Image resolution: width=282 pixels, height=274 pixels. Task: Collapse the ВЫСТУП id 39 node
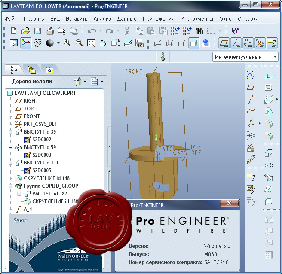11,132
